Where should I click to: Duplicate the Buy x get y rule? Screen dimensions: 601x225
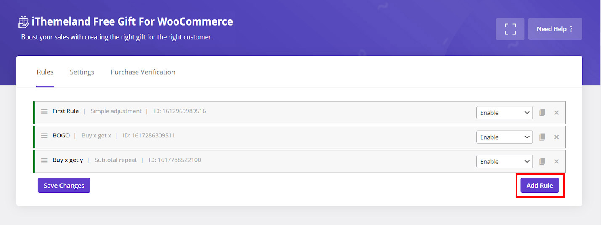pyautogui.click(x=542, y=161)
